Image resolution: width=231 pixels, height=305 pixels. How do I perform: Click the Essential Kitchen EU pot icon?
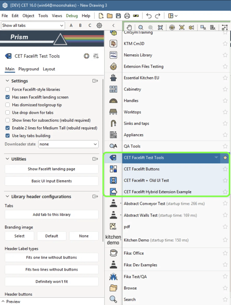click(113, 78)
